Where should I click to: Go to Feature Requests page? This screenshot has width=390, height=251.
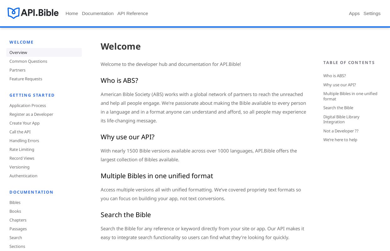[x=26, y=79]
